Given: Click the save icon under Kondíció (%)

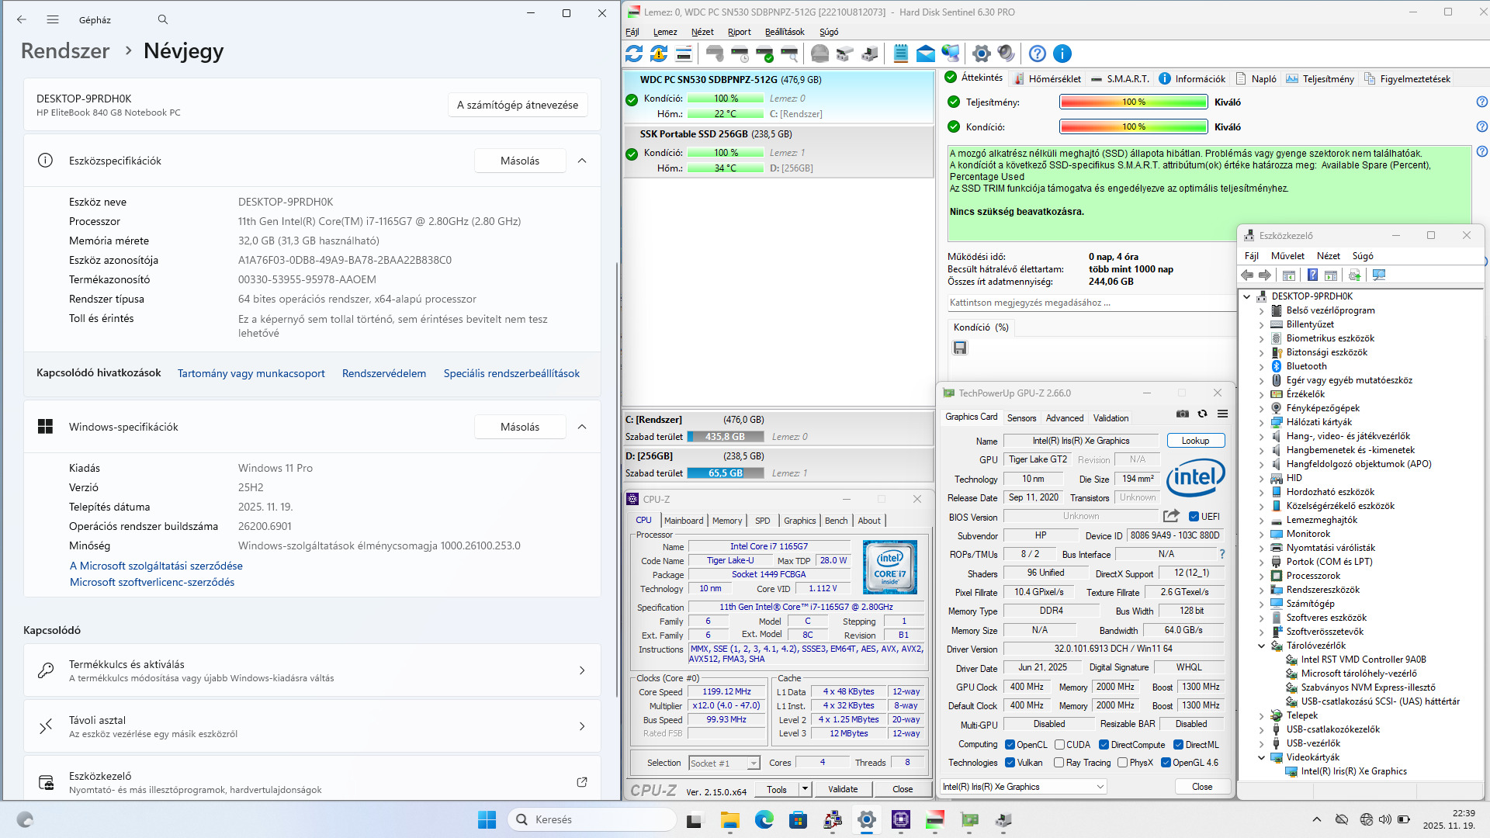Looking at the screenshot, I should pyautogui.click(x=960, y=348).
